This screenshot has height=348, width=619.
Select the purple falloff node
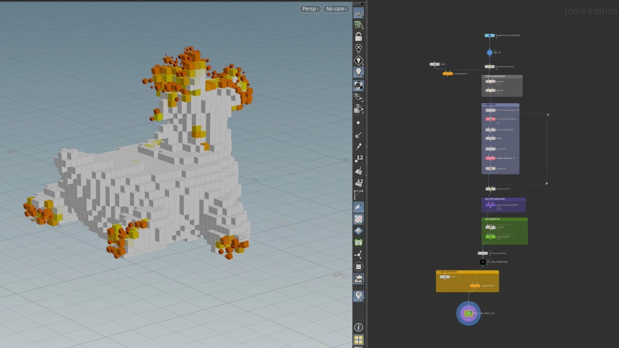490,205
